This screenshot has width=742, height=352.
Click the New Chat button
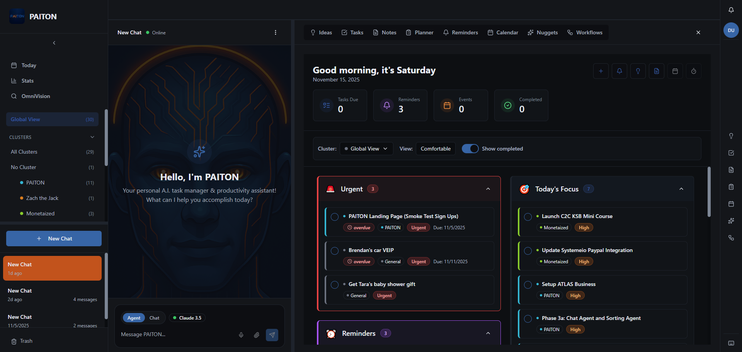(54, 239)
